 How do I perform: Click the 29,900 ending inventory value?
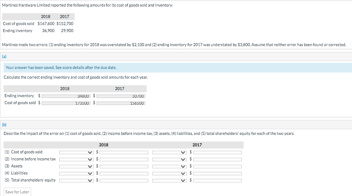(67, 31)
